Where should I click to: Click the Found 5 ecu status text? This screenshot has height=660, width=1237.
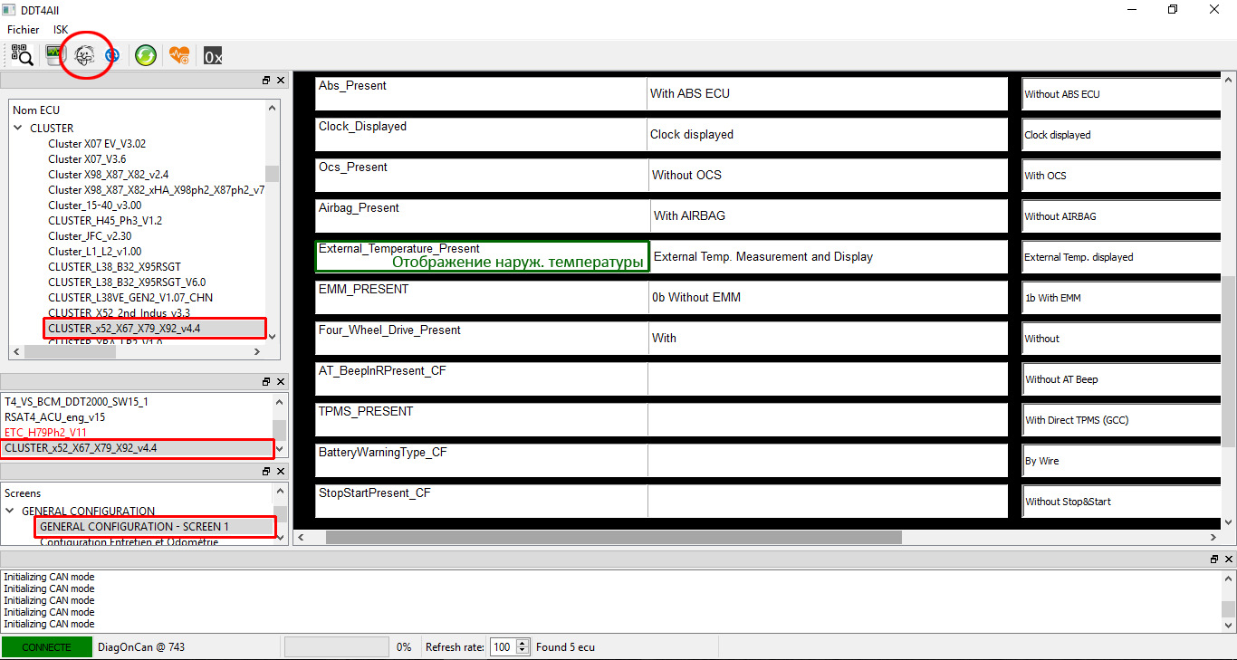[565, 647]
